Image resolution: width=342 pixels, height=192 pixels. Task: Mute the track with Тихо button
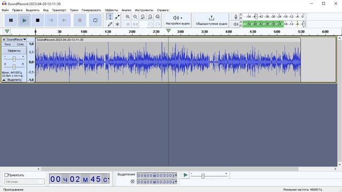click(7, 44)
